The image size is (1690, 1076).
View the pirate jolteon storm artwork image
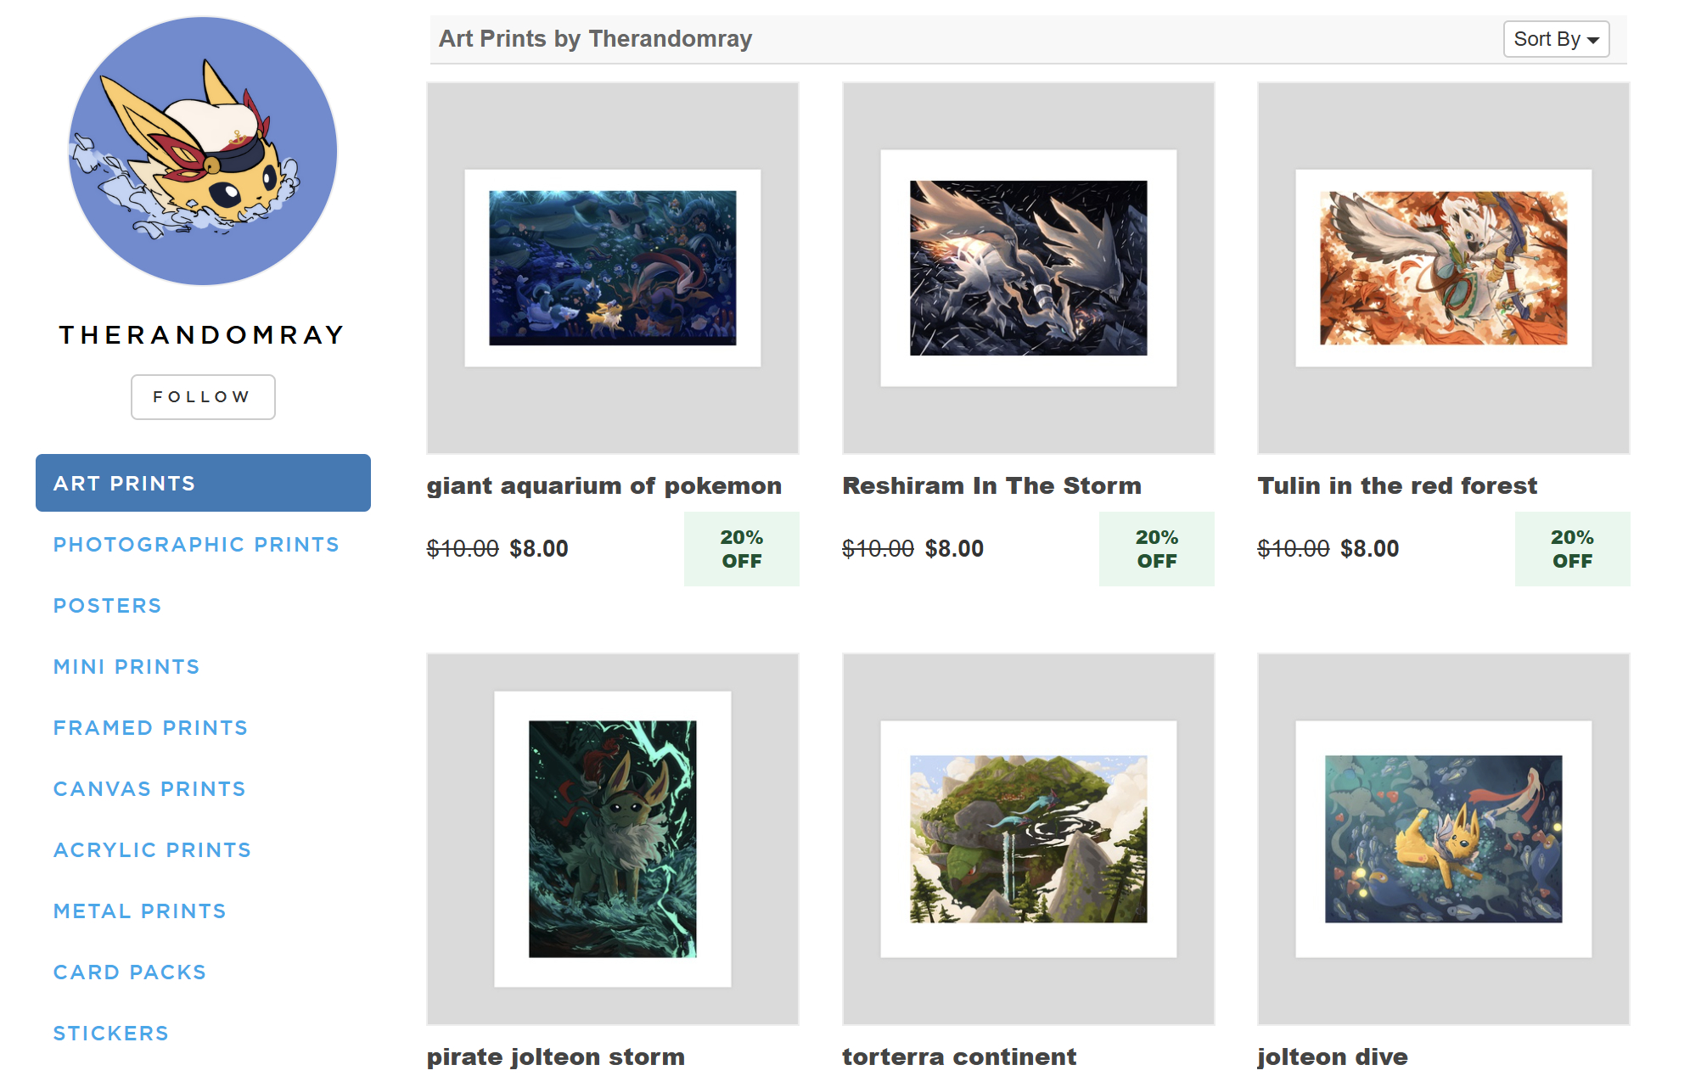click(x=613, y=839)
